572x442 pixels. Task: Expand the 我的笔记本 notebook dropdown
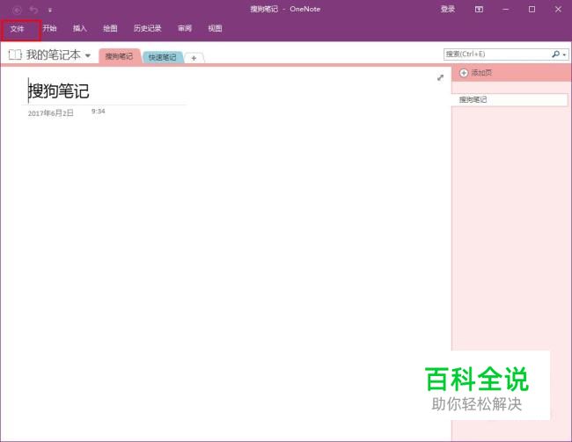point(88,55)
